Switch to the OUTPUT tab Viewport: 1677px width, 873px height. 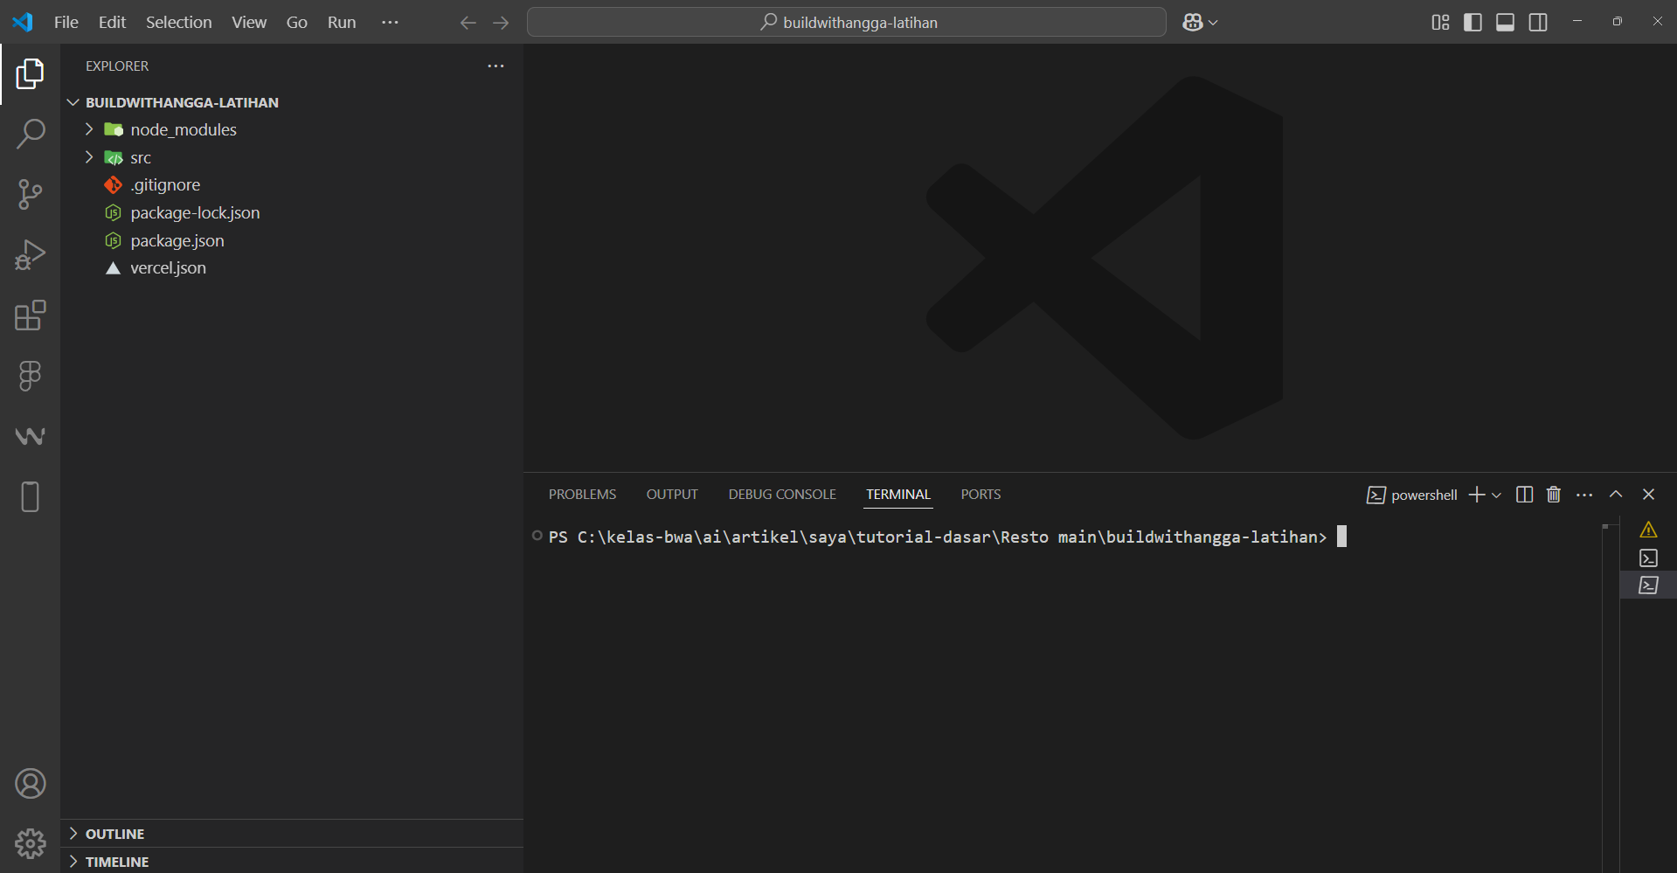coord(672,495)
